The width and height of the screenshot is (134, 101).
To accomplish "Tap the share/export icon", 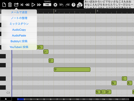I will (x=16, y=4).
